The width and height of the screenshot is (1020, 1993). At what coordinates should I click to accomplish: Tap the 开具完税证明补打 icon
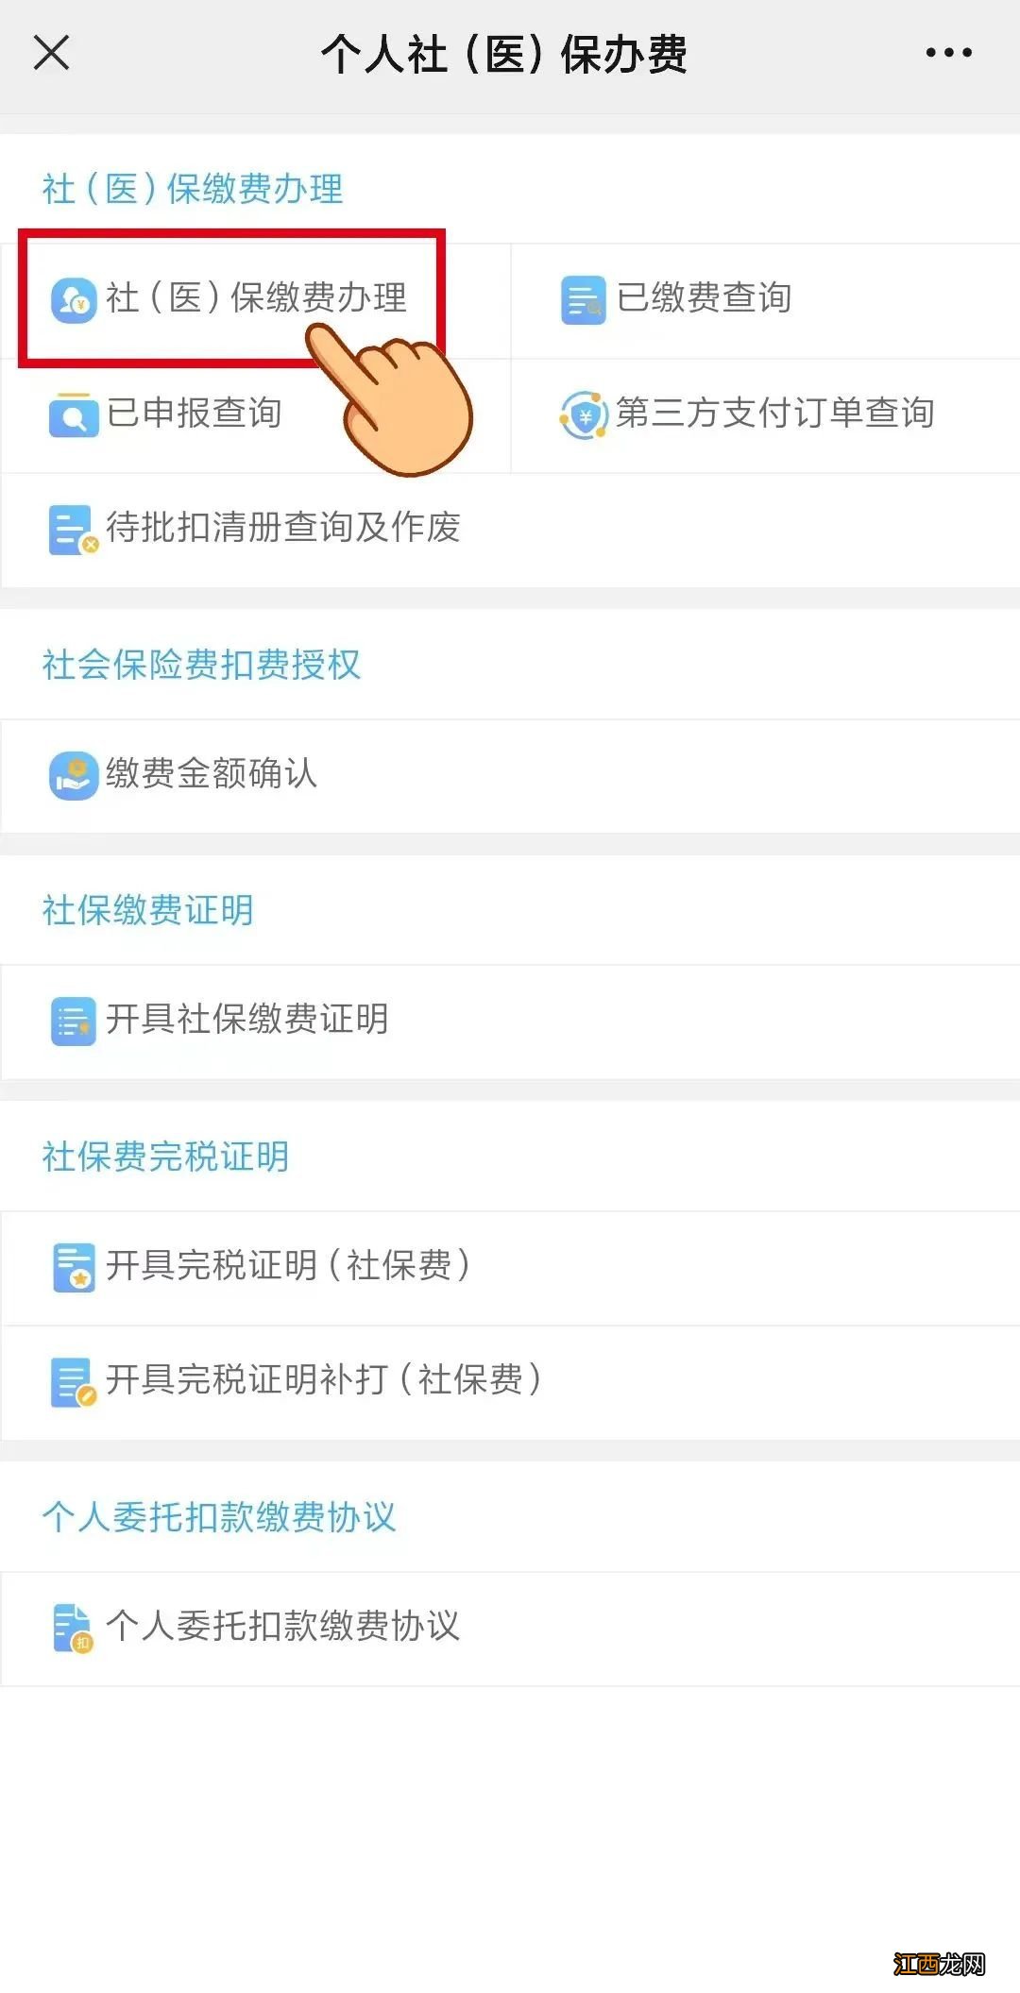click(x=73, y=1381)
